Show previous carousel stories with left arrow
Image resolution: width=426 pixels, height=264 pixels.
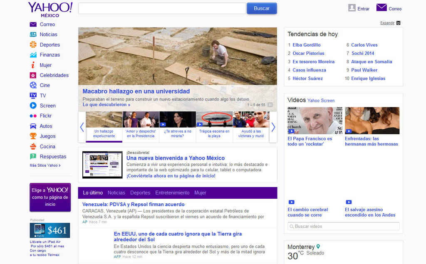point(82,127)
